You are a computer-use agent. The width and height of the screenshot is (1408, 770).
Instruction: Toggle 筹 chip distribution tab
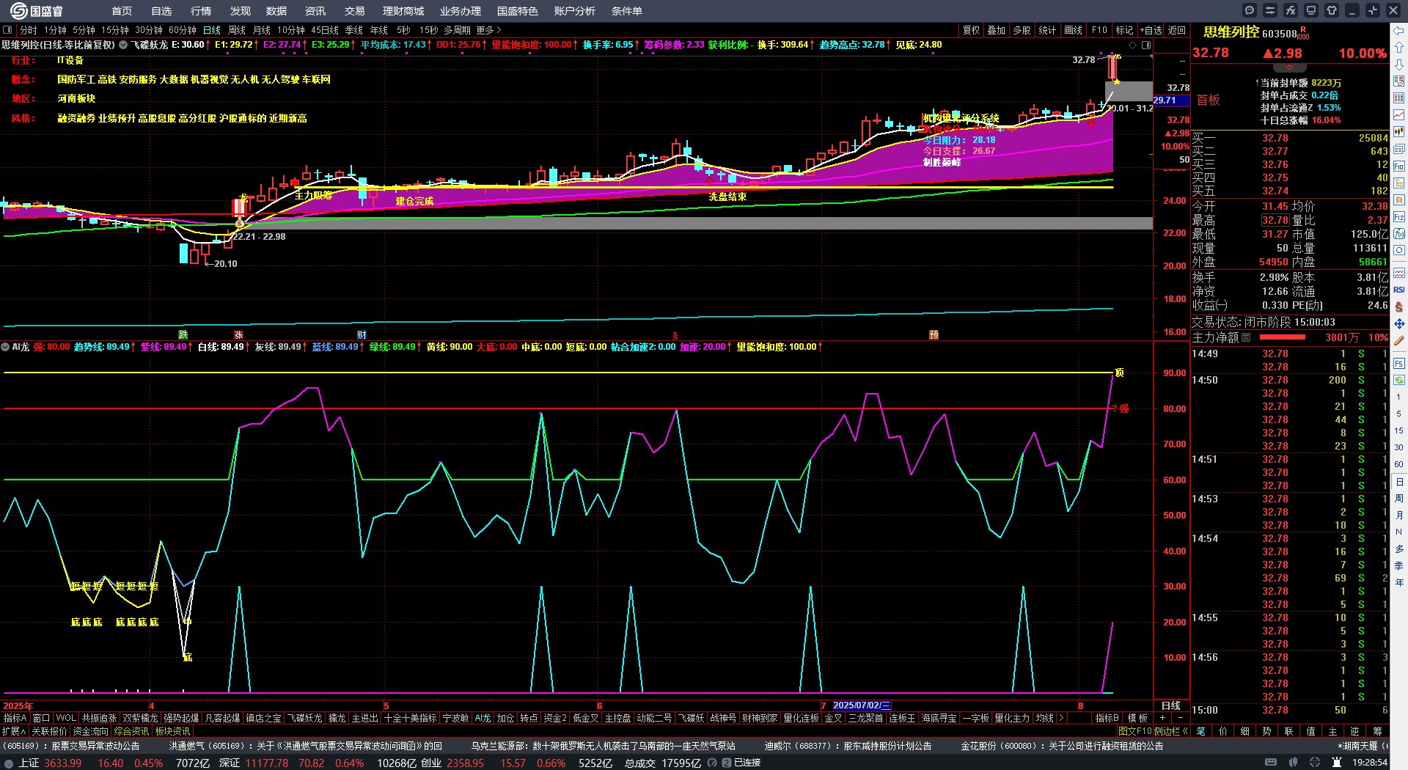[1377, 731]
